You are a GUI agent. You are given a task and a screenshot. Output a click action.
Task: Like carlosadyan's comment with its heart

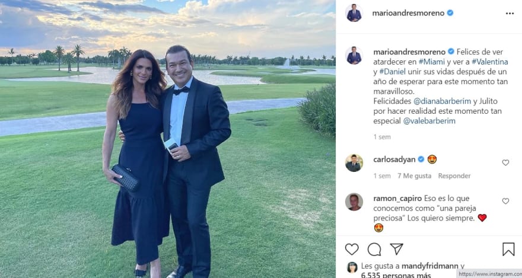pos(505,162)
